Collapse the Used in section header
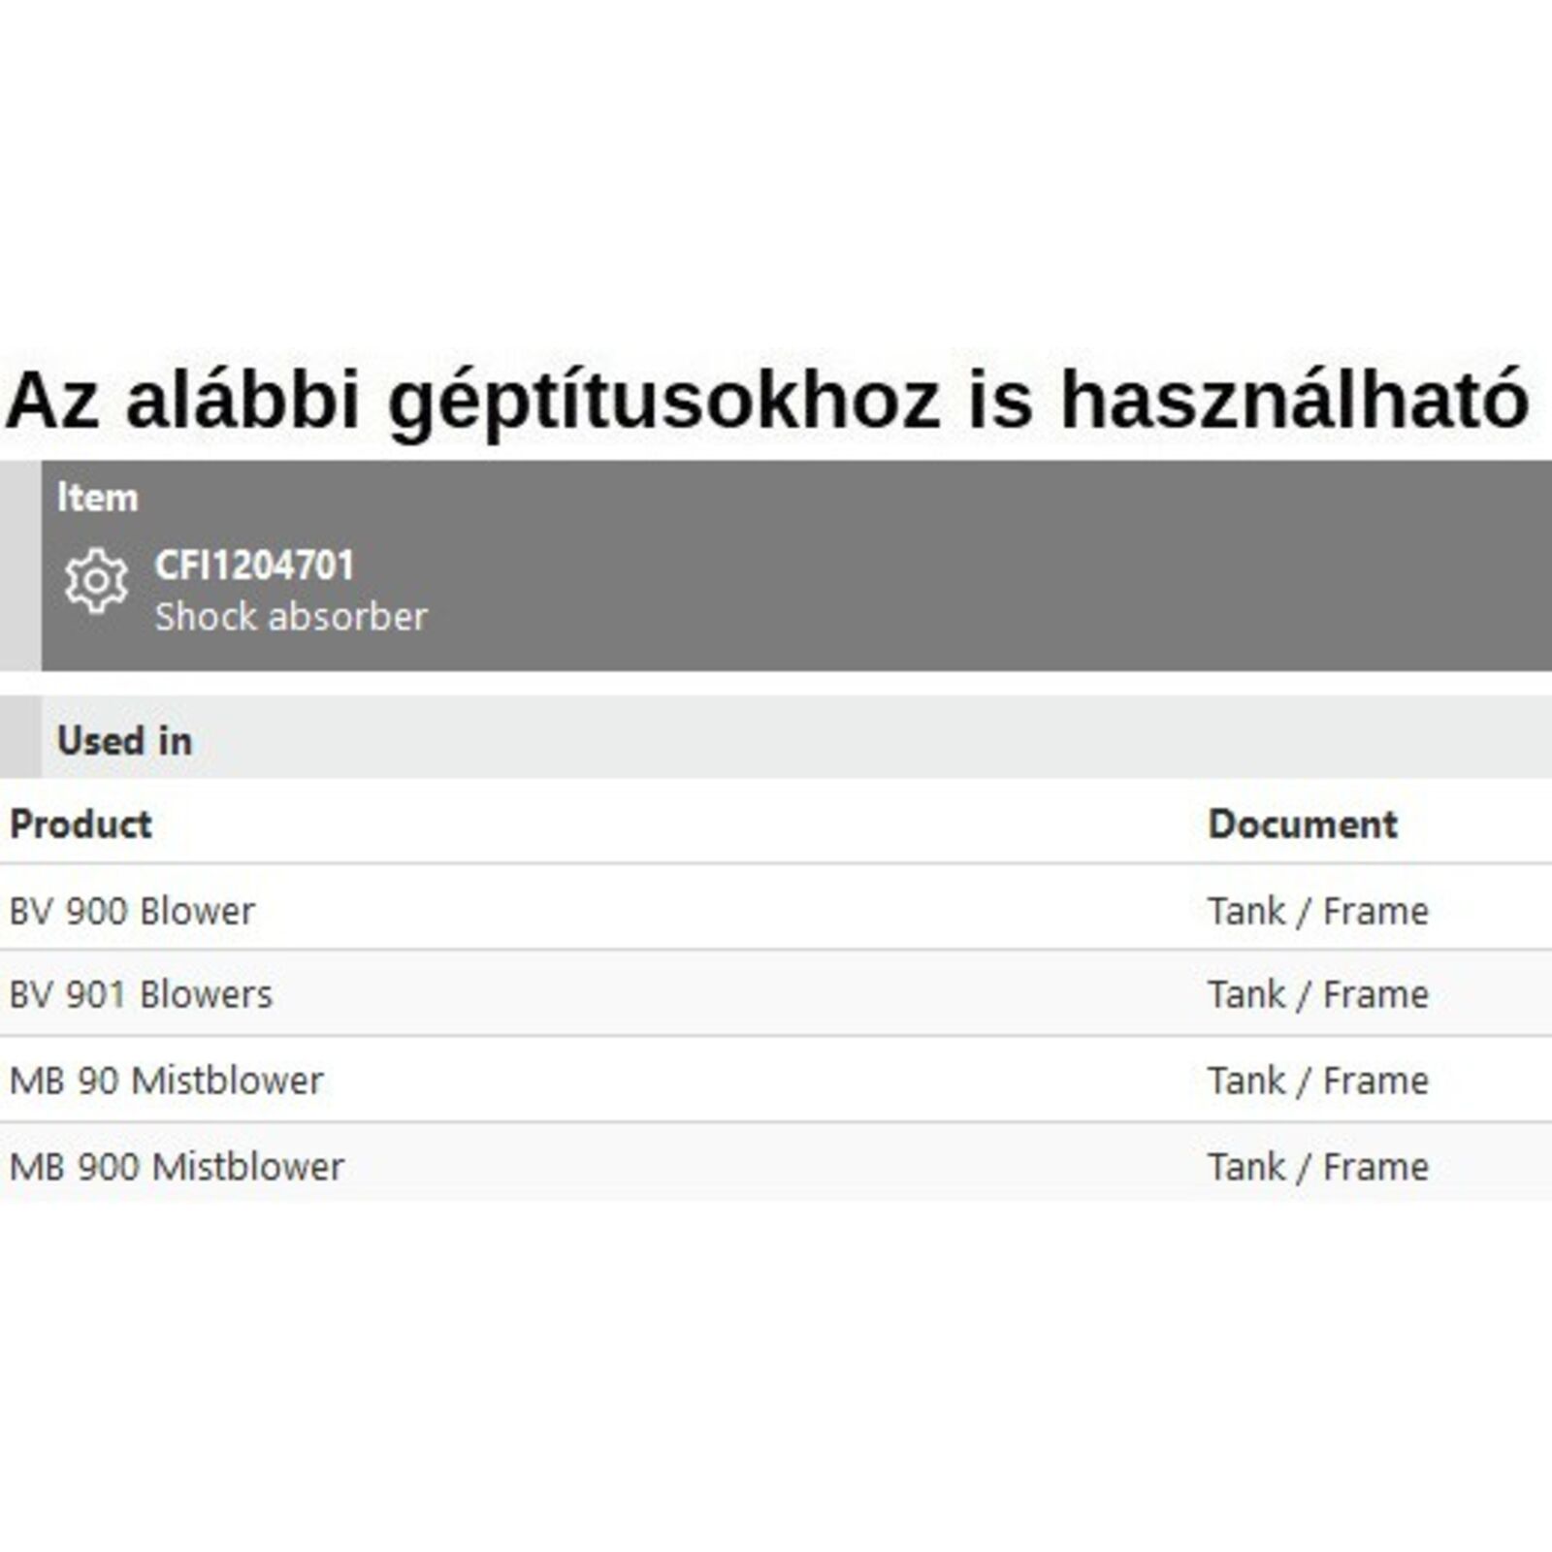1552x1552 pixels. (x=124, y=741)
